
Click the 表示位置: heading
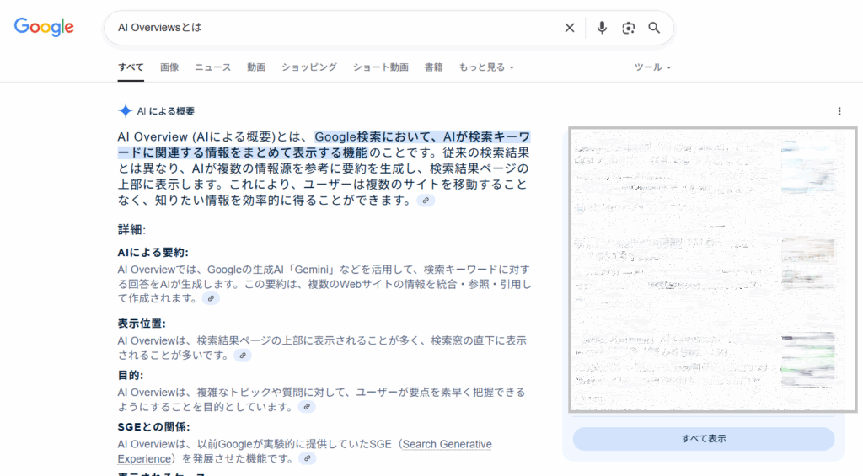coord(142,324)
